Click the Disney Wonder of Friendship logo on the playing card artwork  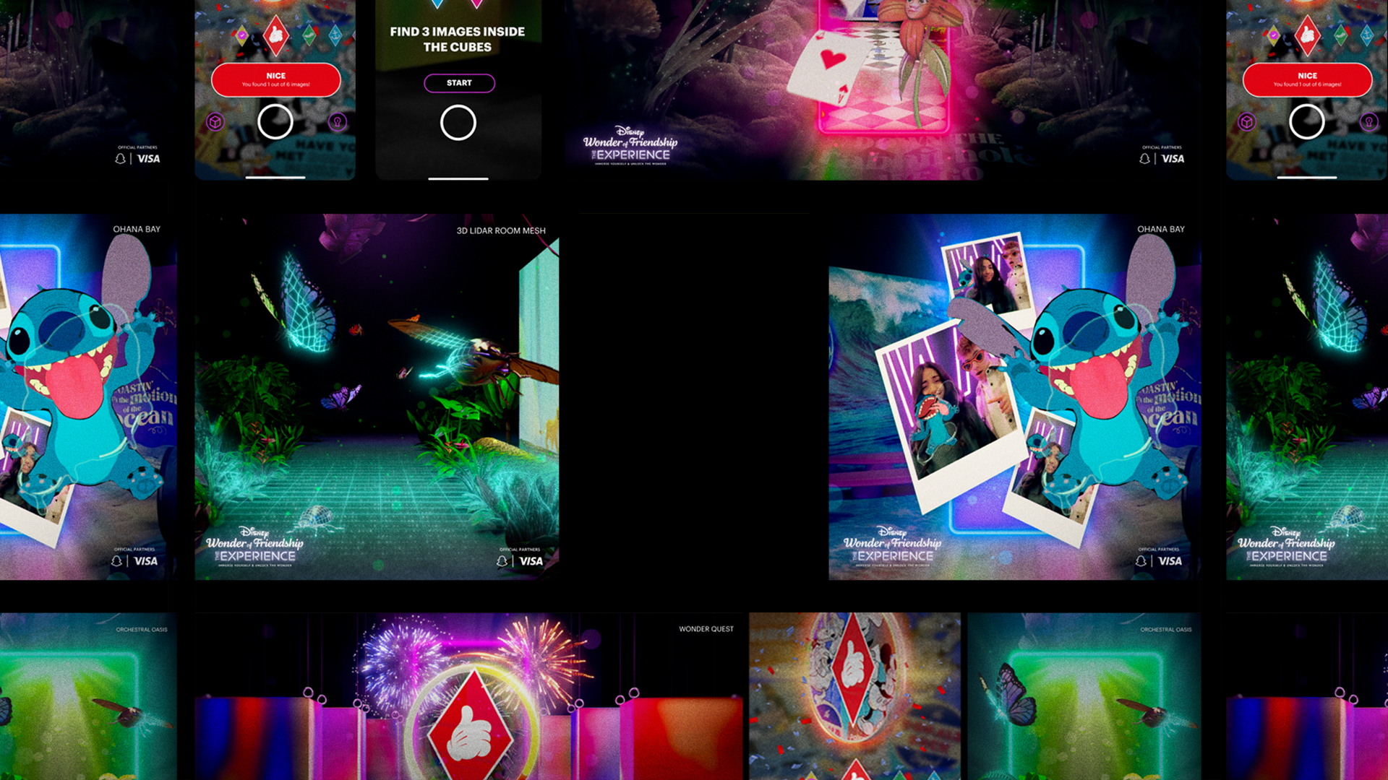coord(630,145)
